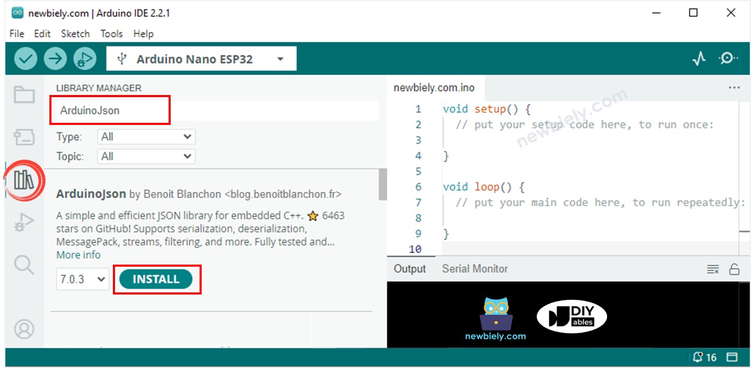
Task: Open the Serial Plotter icon
Action: click(x=698, y=58)
